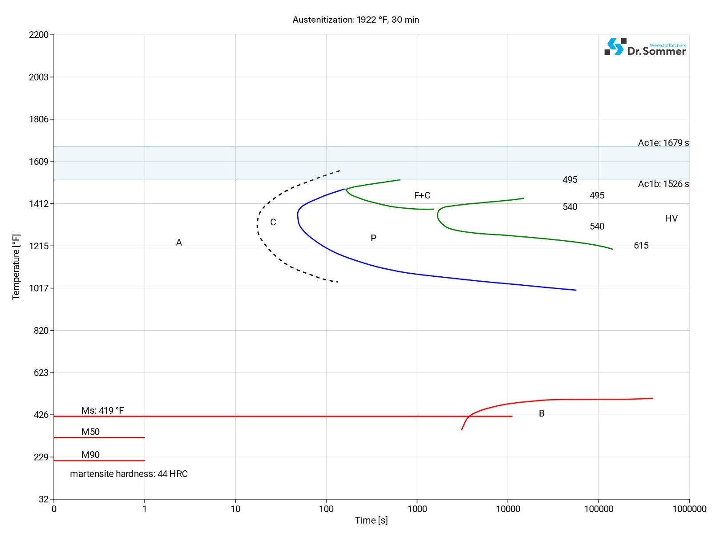Click the M90 line label
Screen dimensions: 712x534
coord(90,455)
